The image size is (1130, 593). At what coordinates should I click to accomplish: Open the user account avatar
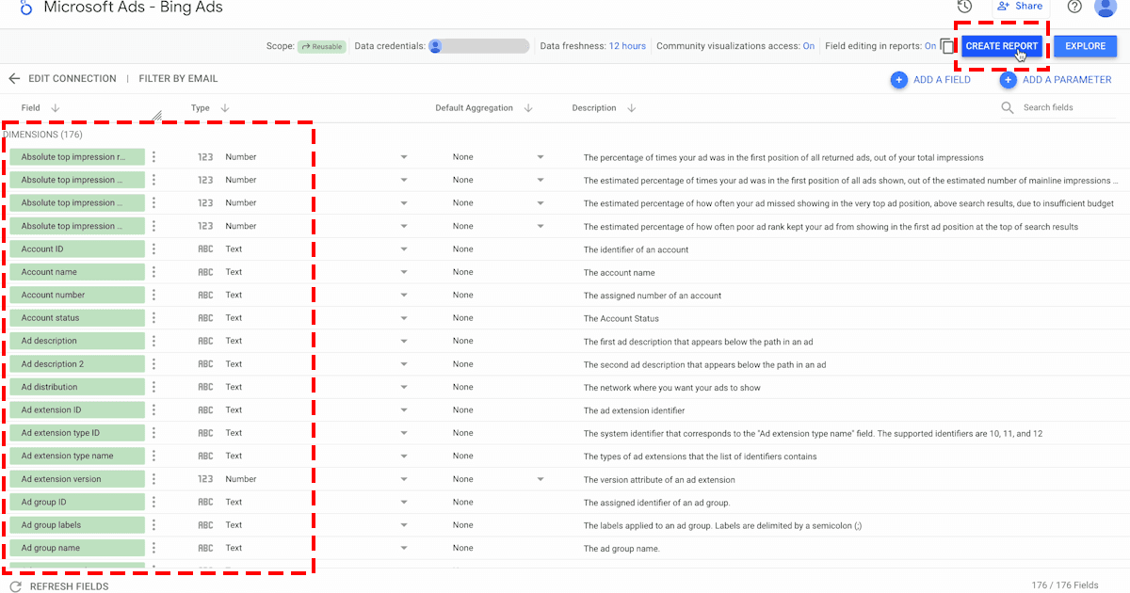[1106, 7]
